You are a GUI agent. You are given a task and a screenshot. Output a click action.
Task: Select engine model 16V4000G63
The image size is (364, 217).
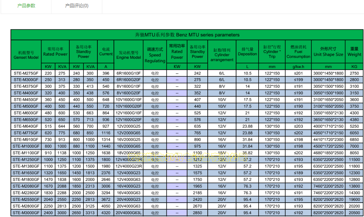coord(129,193)
